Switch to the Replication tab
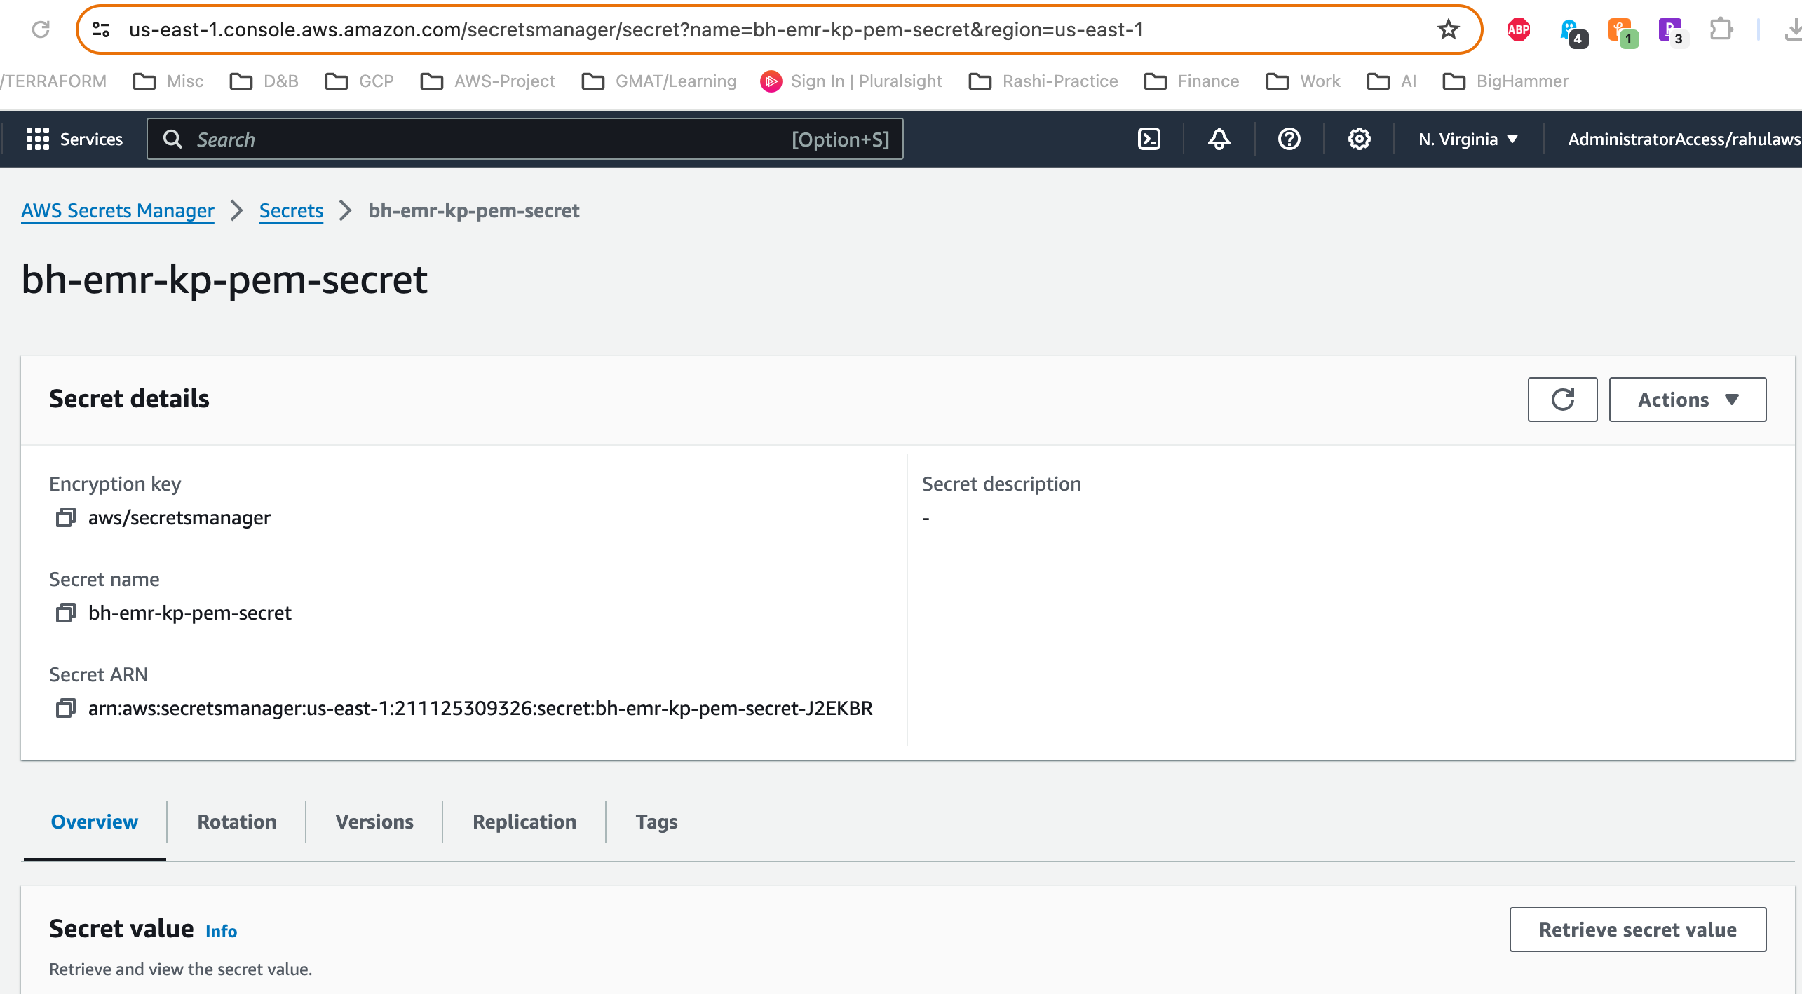This screenshot has width=1802, height=994. (x=523, y=821)
